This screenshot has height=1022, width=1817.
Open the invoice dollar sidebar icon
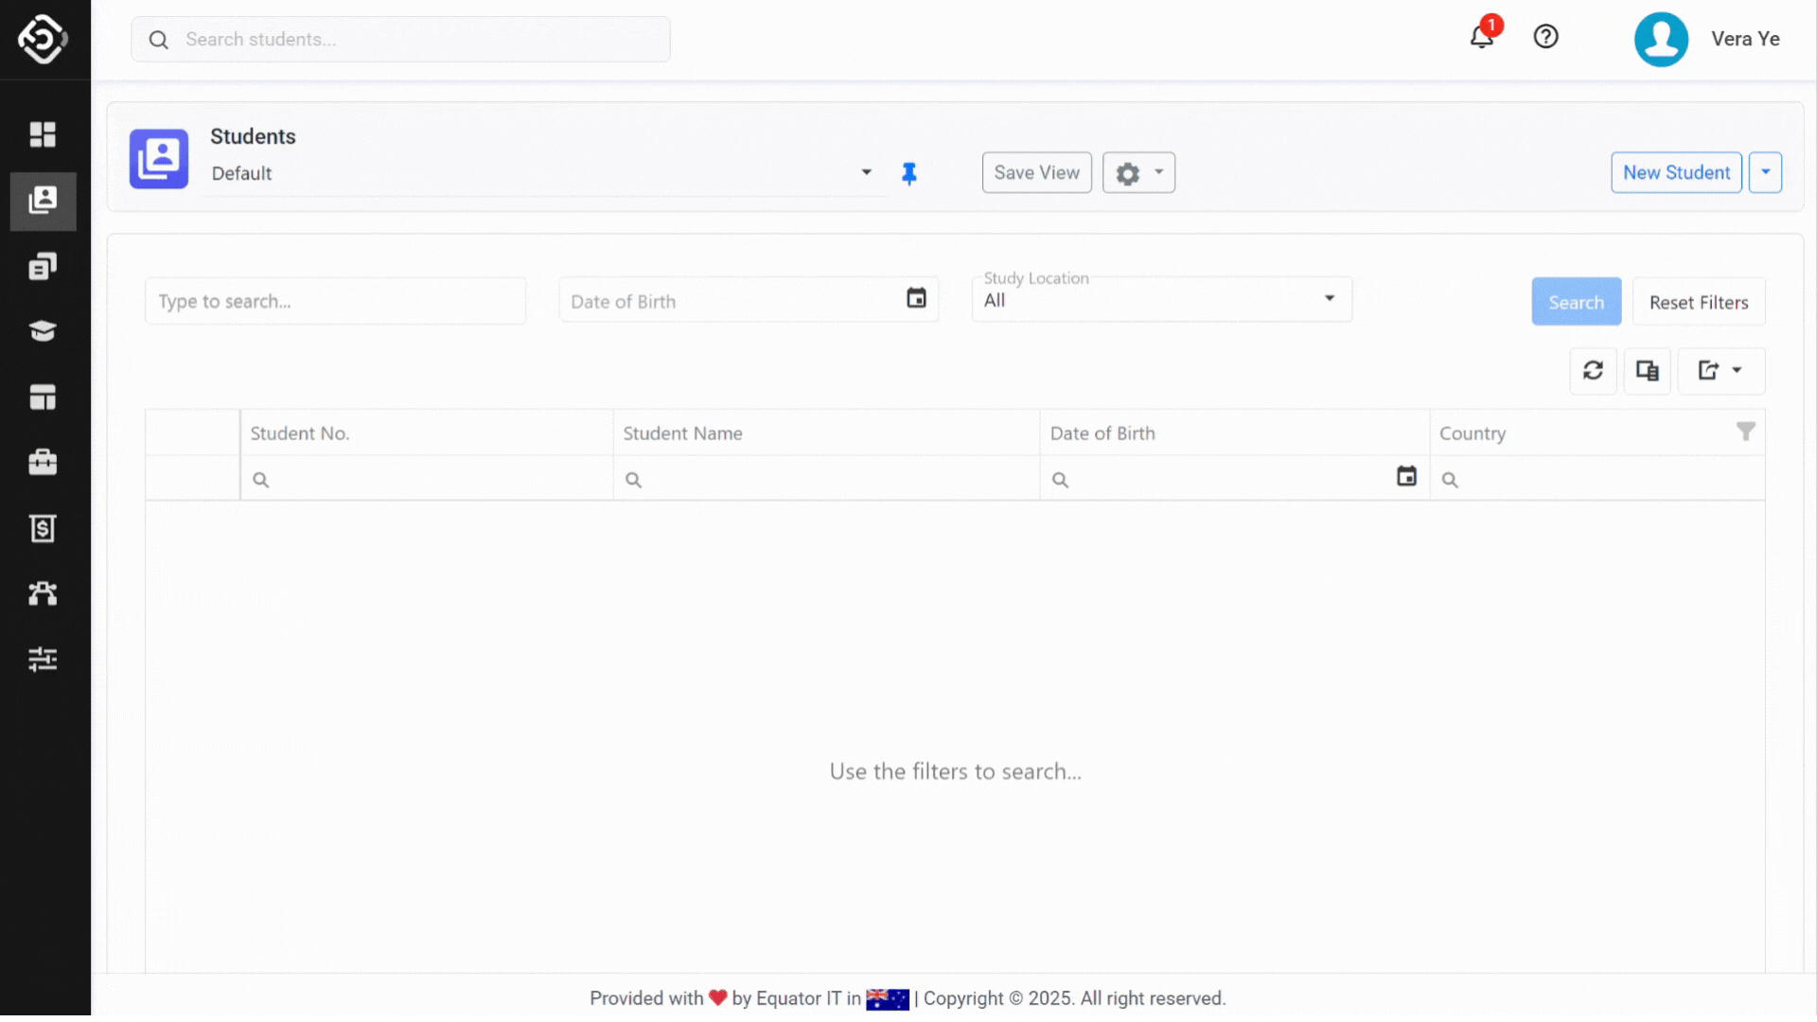43,528
